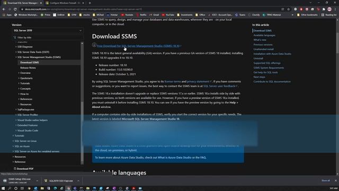This screenshot has height=191, width=339.
Task: Click the profile avatar in the browser toolbar
Action: tap(329, 10)
